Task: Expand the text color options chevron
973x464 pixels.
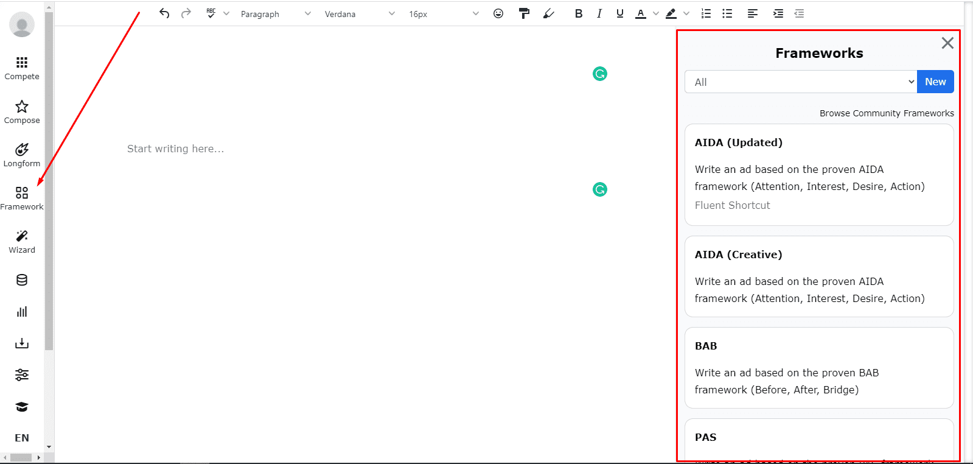Action: coord(656,13)
